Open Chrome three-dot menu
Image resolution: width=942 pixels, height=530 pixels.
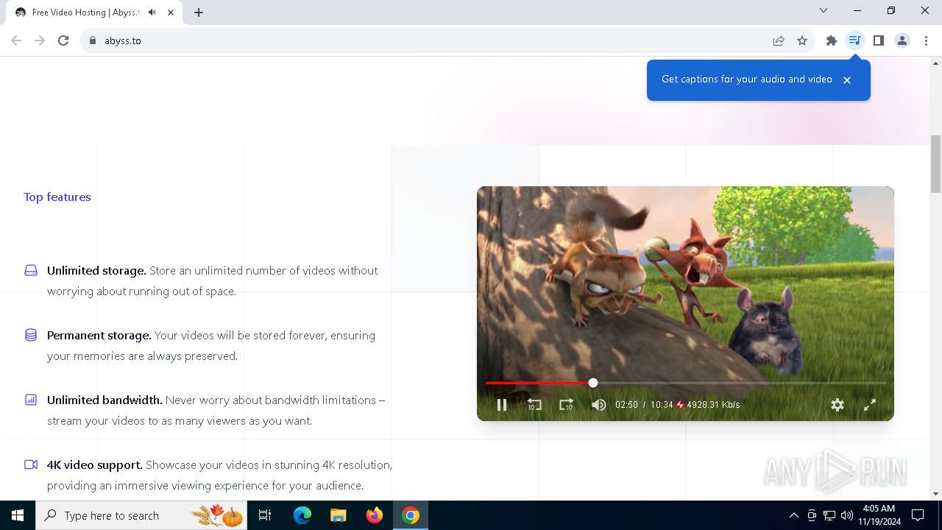coord(926,40)
